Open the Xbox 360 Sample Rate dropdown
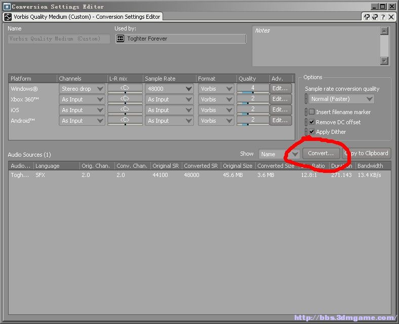This screenshot has width=399, height=324. pos(169,99)
